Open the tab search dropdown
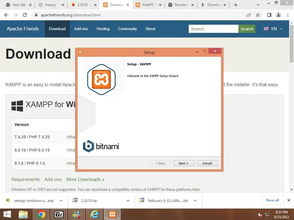 coord(258,5)
